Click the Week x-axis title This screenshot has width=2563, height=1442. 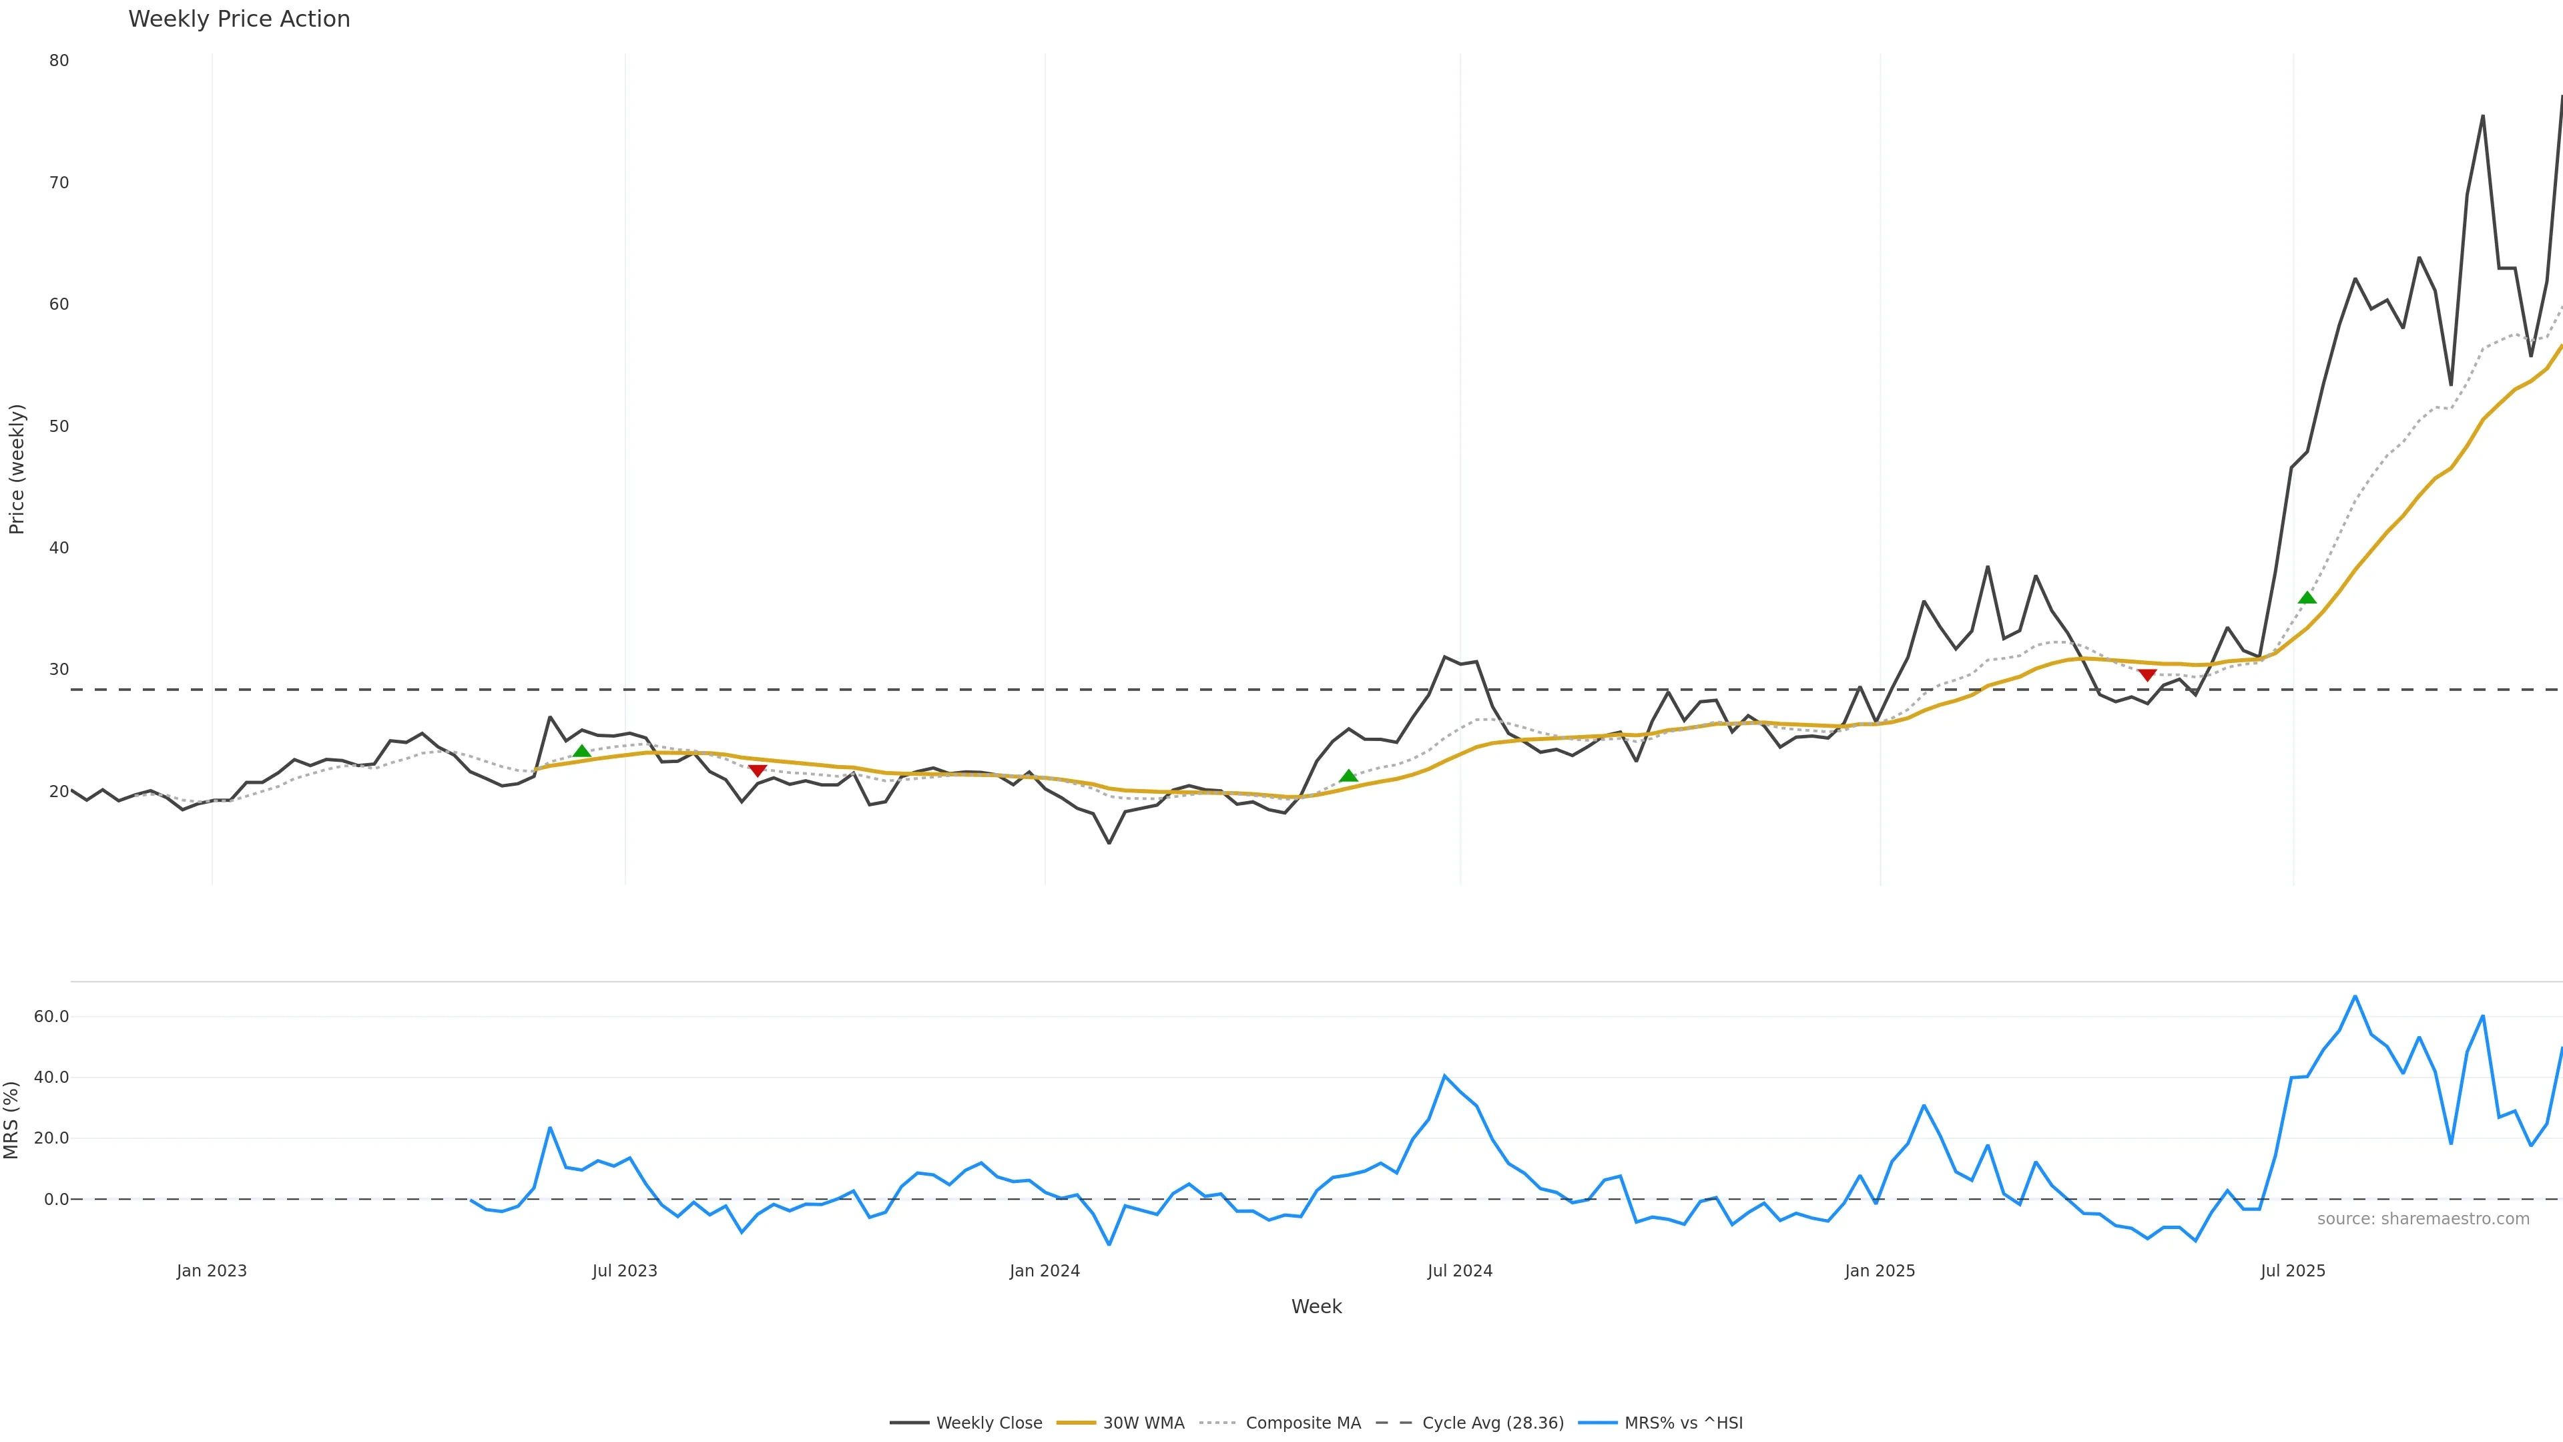pyautogui.click(x=1316, y=1306)
